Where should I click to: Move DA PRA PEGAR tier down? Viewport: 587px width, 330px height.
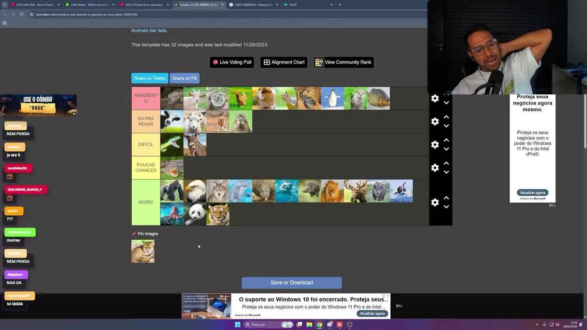[446, 126]
